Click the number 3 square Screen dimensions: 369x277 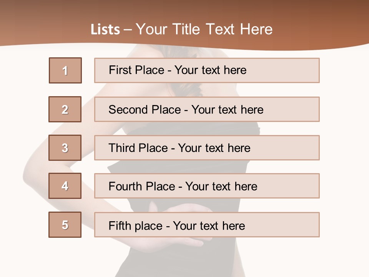(65, 148)
